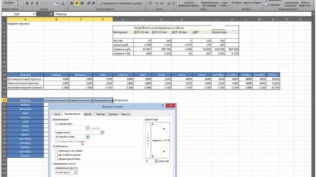The width and height of the screenshot is (316, 177).
Task: Click the formula bar containing 'Период'
Action: (183, 14)
